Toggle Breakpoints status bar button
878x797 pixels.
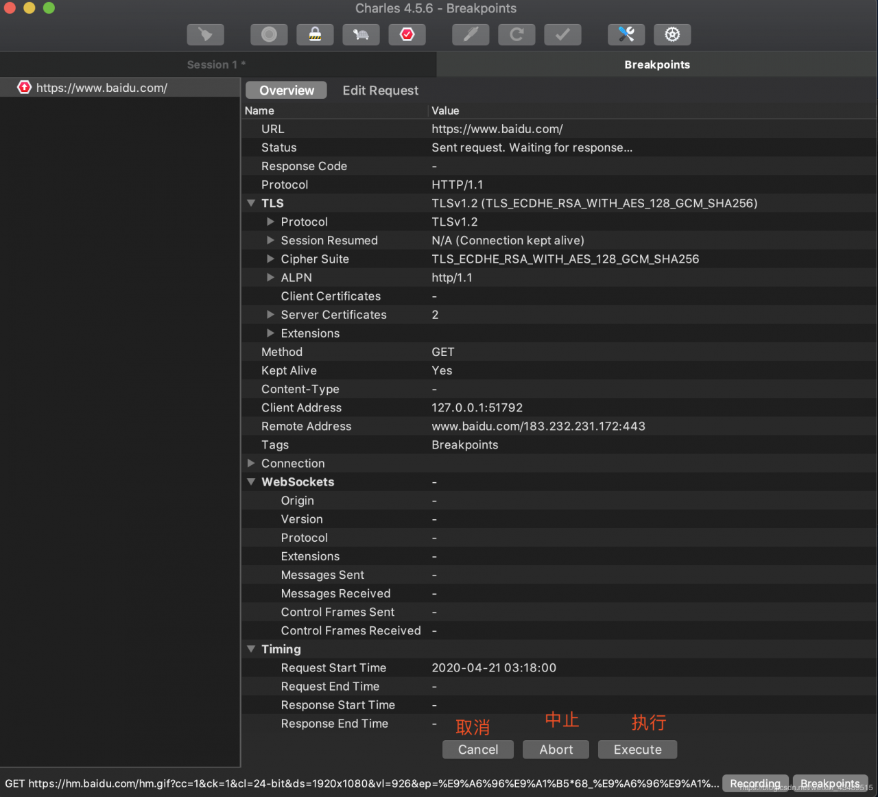tap(830, 783)
